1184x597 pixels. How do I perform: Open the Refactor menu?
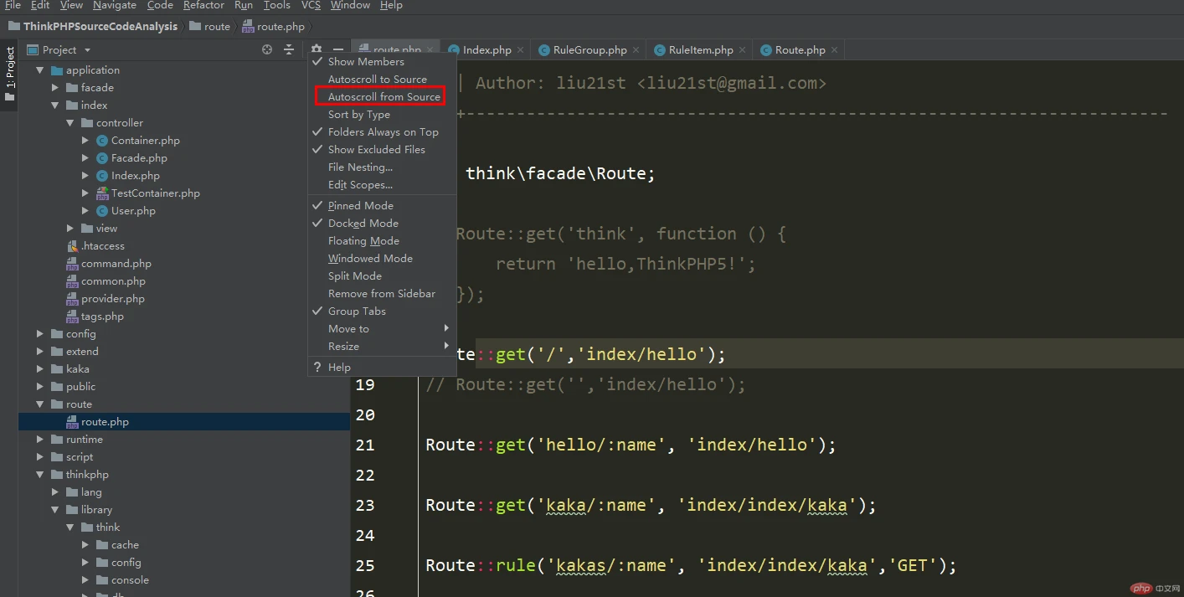[x=203, y=5]
